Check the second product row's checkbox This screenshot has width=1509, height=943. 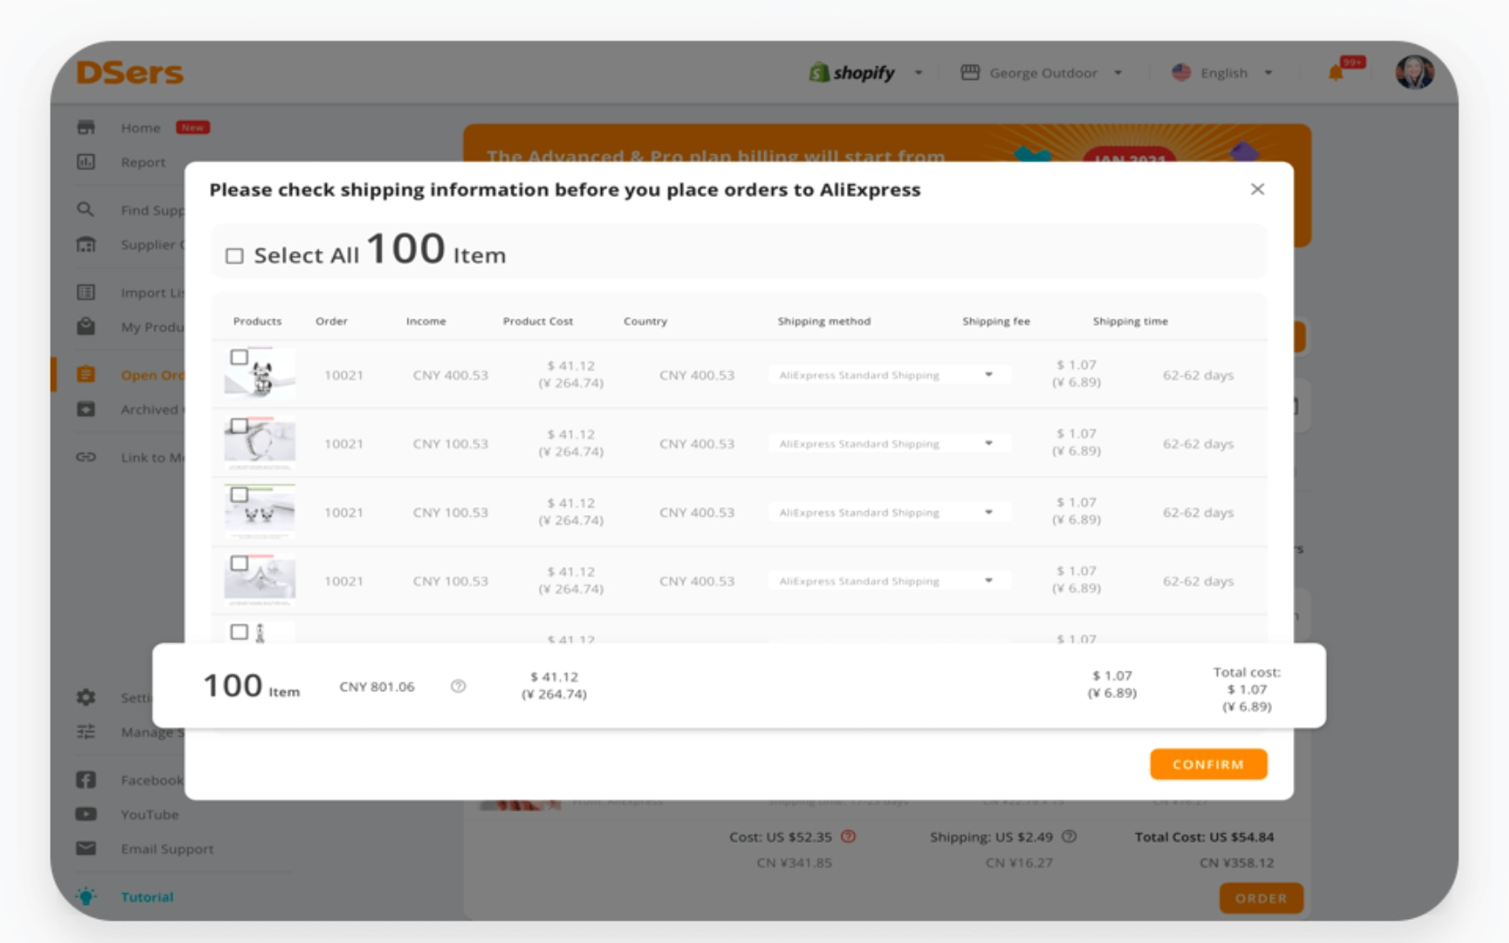(239, 426)
